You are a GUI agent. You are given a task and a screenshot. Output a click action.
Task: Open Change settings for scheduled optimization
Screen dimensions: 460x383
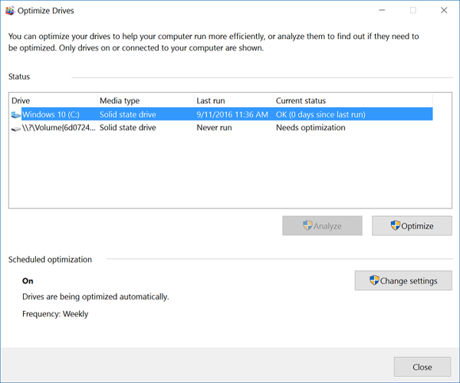pos(403,280)
